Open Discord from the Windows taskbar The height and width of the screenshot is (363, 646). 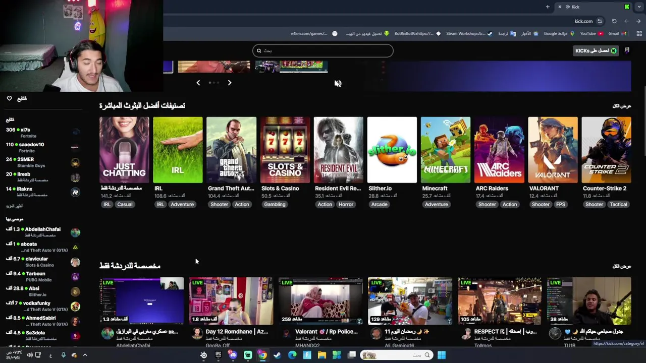pyautogui.click(x=233, y=355)
